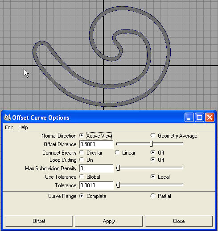Set Connect Breaks to Linear
The width and height of the screenshot is (218, 231).
[x=117, y=152]
